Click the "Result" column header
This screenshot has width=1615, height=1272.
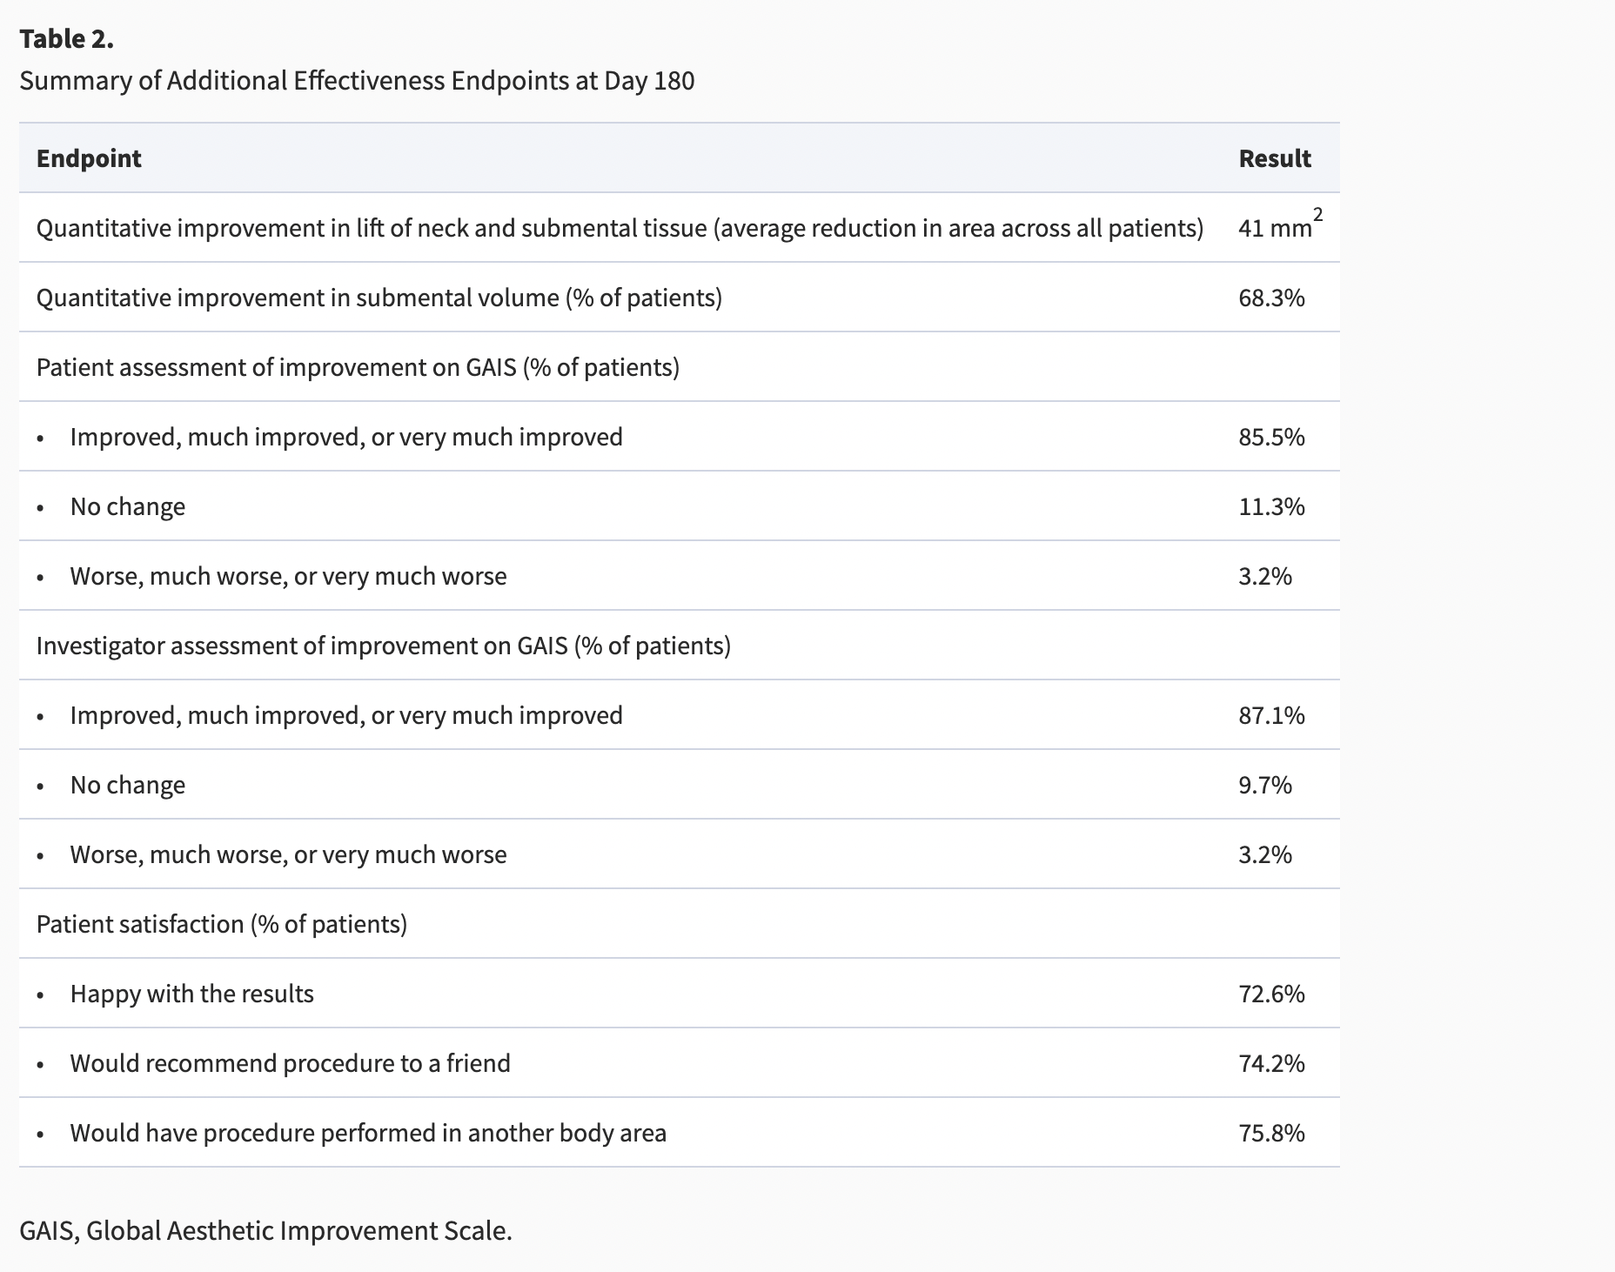pos(1274,158)
